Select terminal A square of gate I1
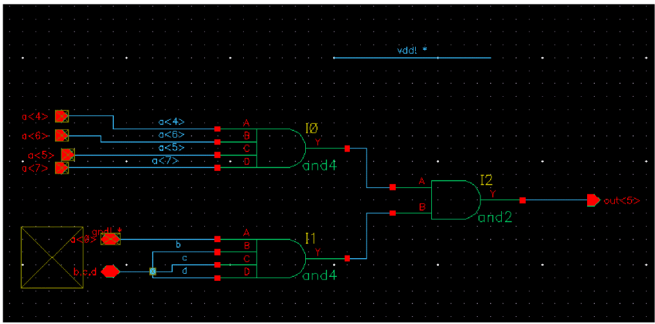Screen dimensions: 655x324 tap(217, 239)
